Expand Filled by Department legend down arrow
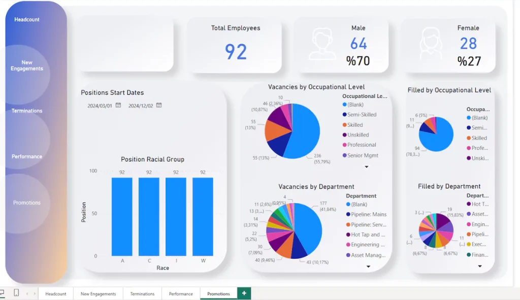Screen dimensions: 520x300 point(479,266)
